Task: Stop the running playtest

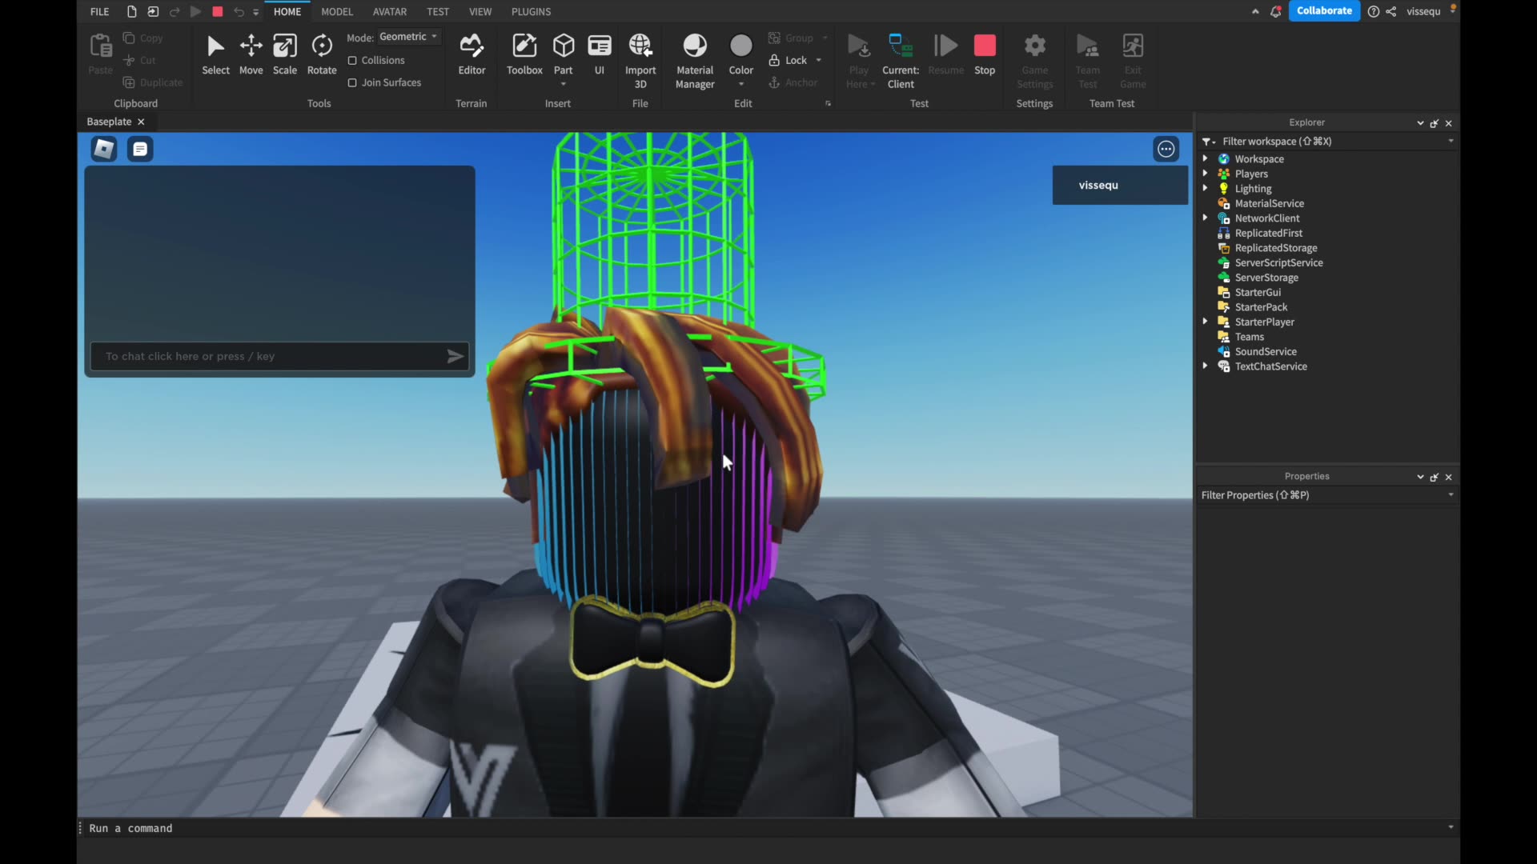Action: (x=984, y=48)
